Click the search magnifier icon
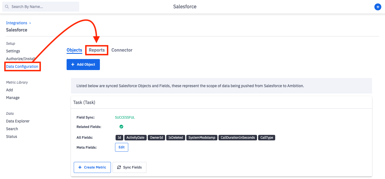The height and width of the screenshot is (179, 385). [7, 7]
